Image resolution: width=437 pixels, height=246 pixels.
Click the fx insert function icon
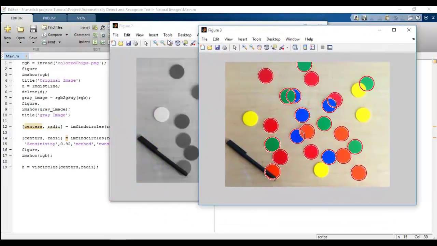[x=103, y=27]
